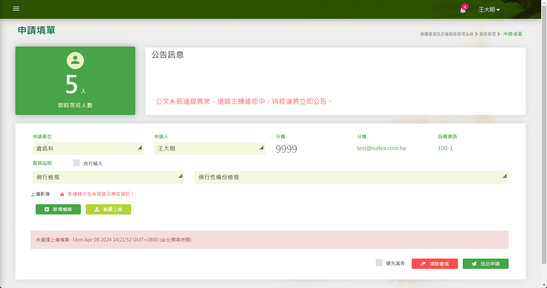Enable the 自行輸入 checkbox
This screenshot has width=547, height=288.
pos(76,163)
